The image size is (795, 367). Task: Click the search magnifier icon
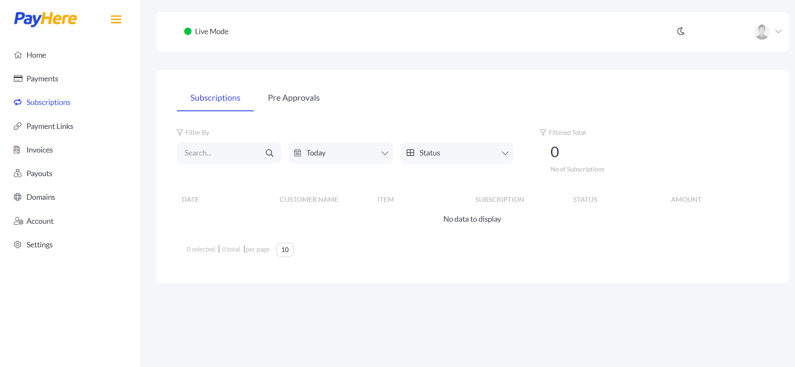pos(270,153)
